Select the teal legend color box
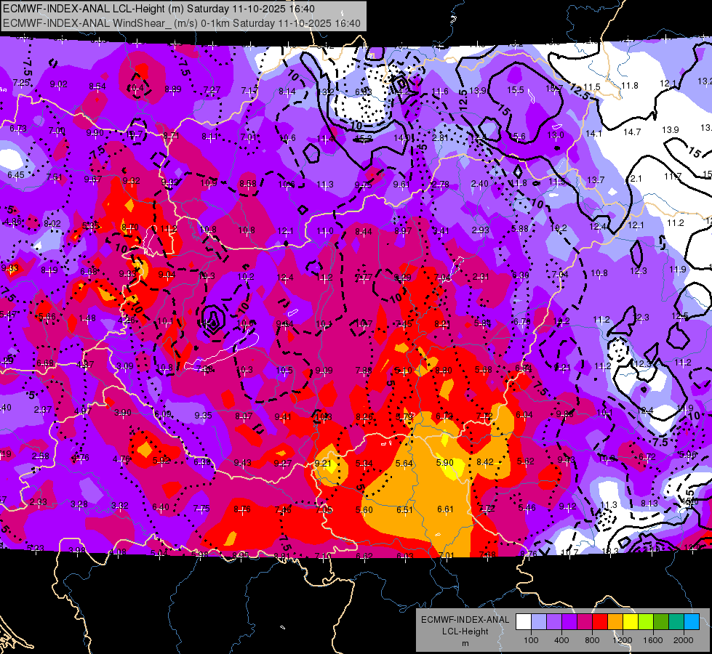 [676, 621]
